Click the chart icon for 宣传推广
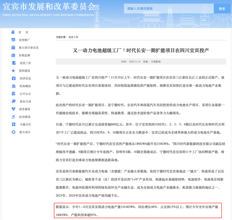232x220 pixels. coord(13,40)
